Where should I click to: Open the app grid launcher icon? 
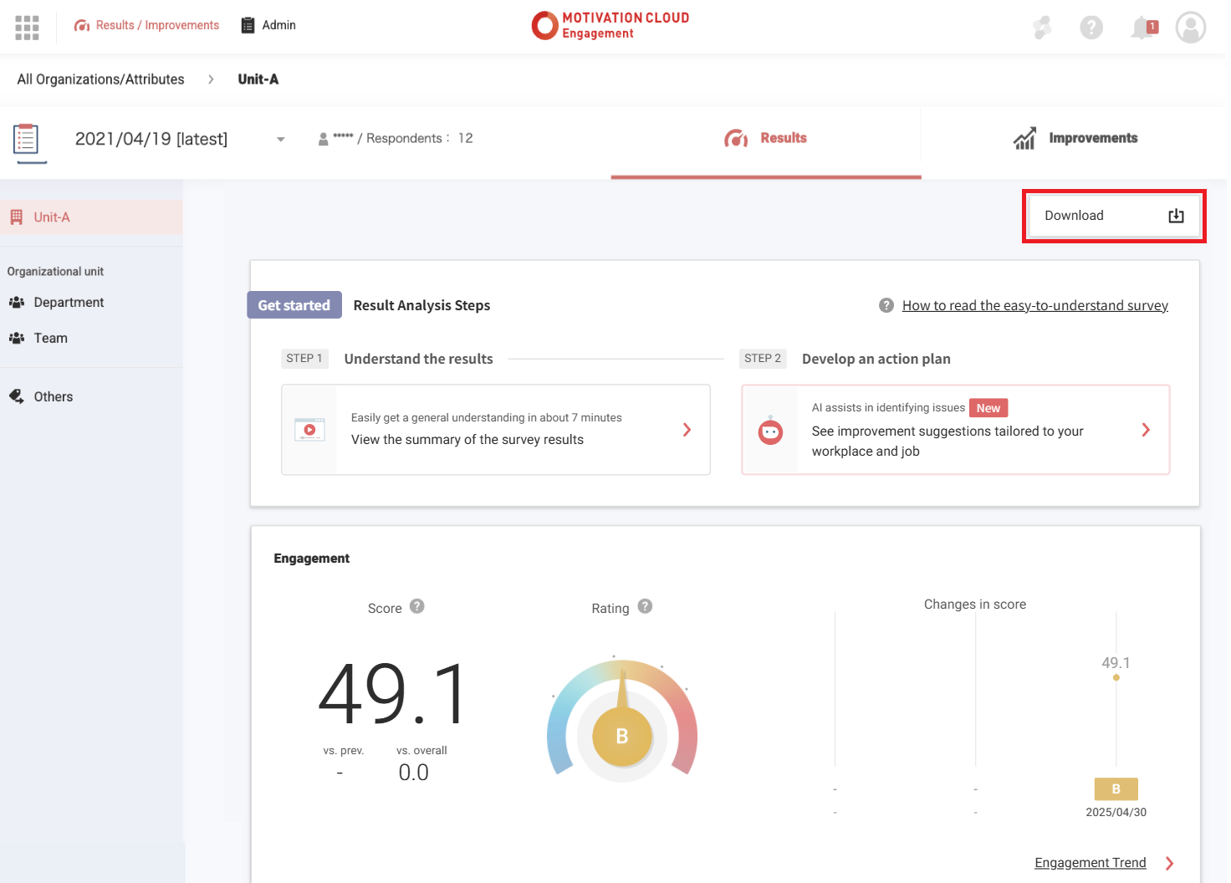pos(27,28)
